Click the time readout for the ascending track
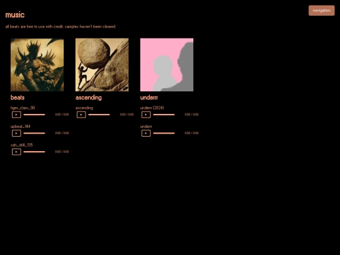This screenshot has width=340, height=255. [x=127, y=115]
